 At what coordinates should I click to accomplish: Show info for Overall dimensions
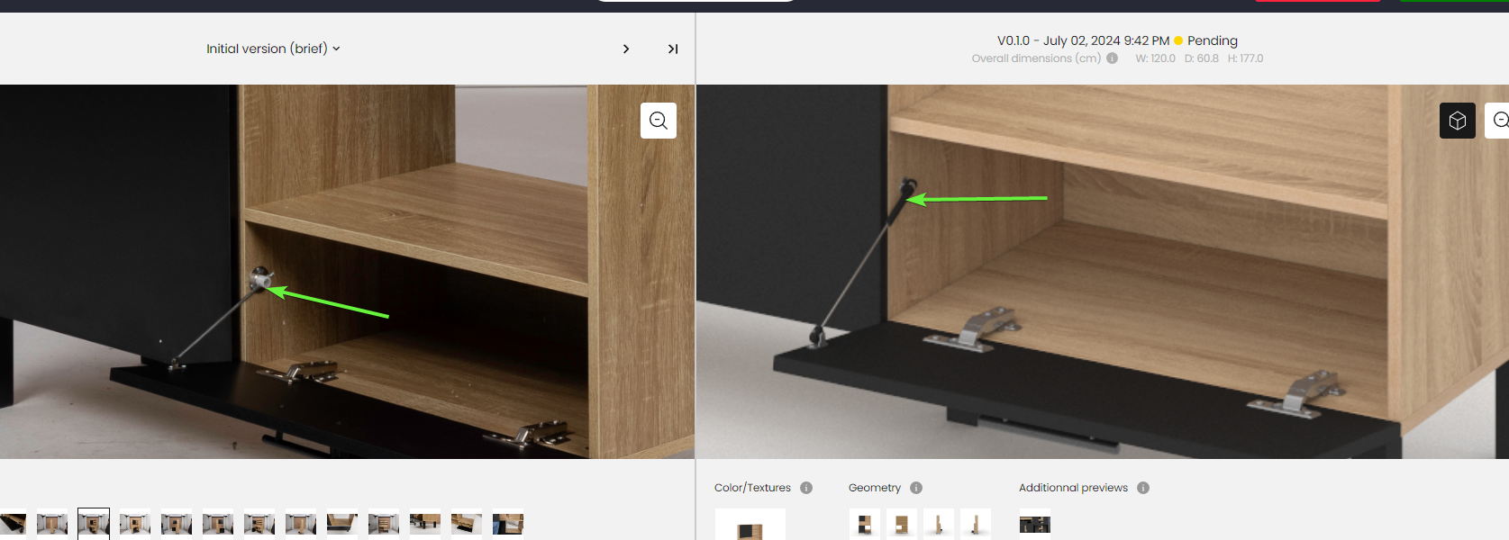click(x=1113, y=58)
